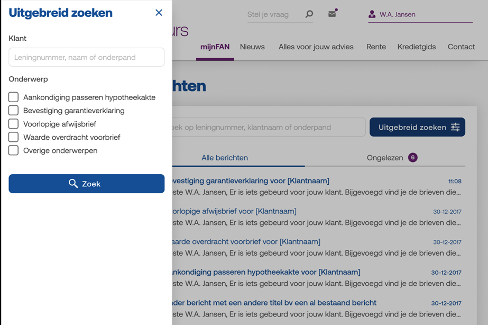Go to the Nieuws menu item
The width and height of the screenshot is (488, 325).
252,47
